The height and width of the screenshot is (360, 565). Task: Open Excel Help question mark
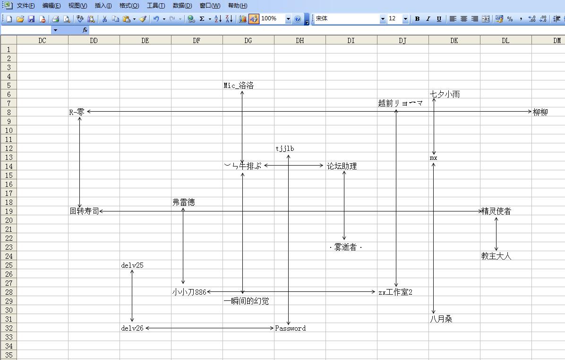click(x=298, y=19)
